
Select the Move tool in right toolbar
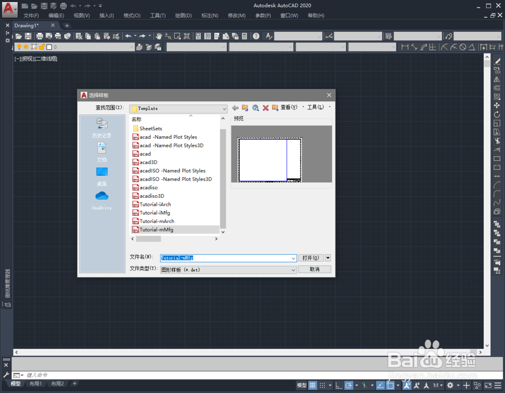pyautogui.click(x=497, y=105)
